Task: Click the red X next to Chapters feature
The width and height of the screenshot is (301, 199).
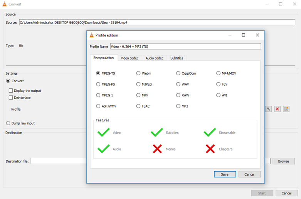Action: tap(210, 149)
